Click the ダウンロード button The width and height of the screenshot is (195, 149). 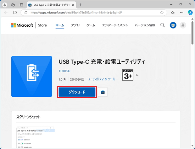click(x=77, y=92)
